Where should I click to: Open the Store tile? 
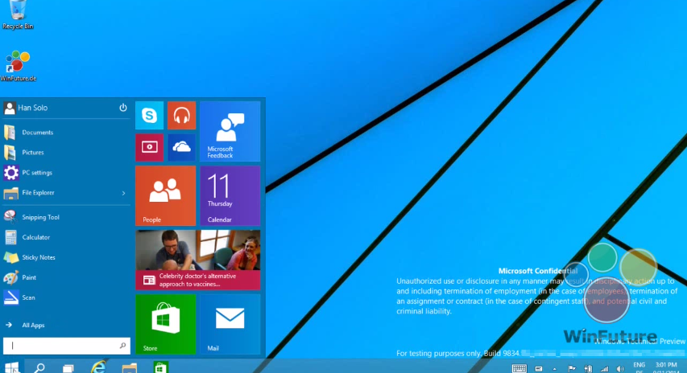[166, 324]
